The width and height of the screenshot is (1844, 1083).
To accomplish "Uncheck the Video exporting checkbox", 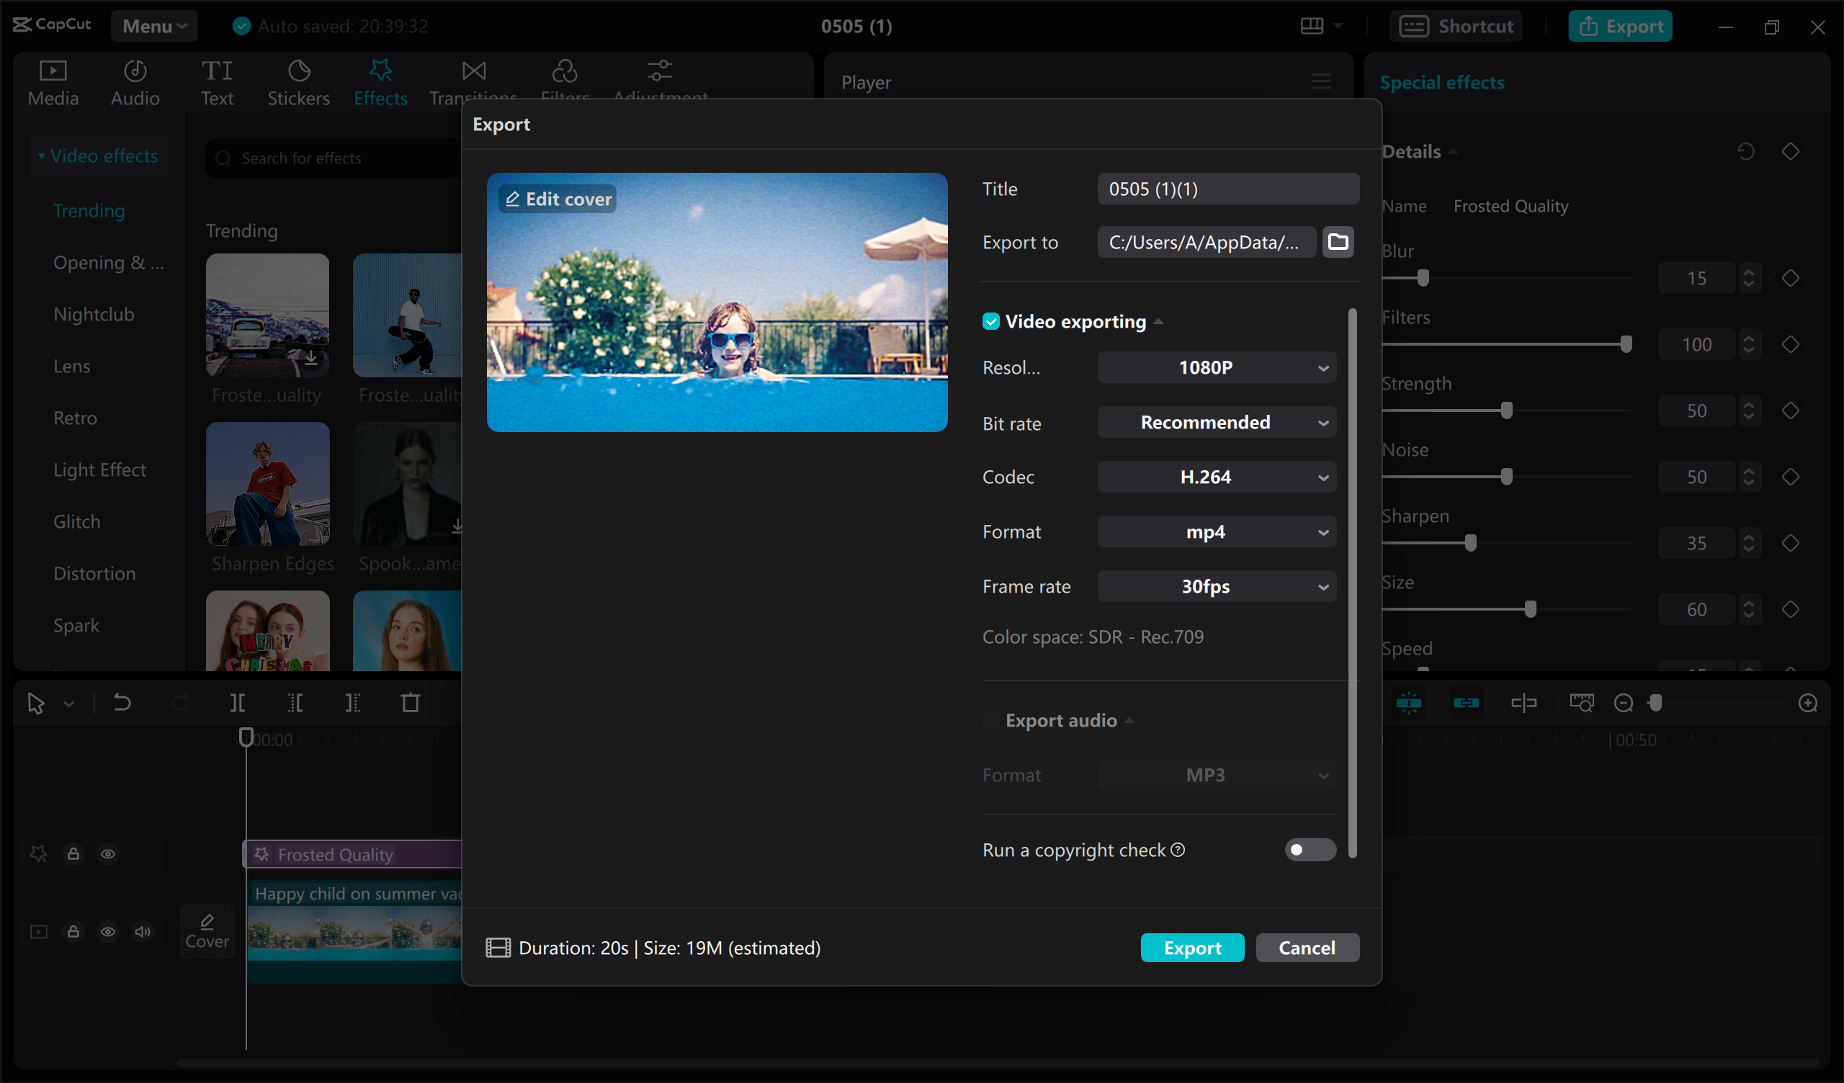I will click(x=990, y=321).
